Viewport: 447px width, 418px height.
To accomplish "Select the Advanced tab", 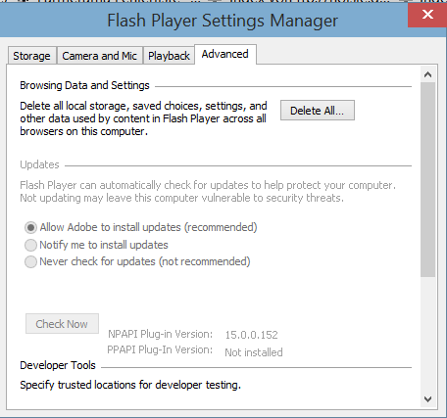I will 225,54.
